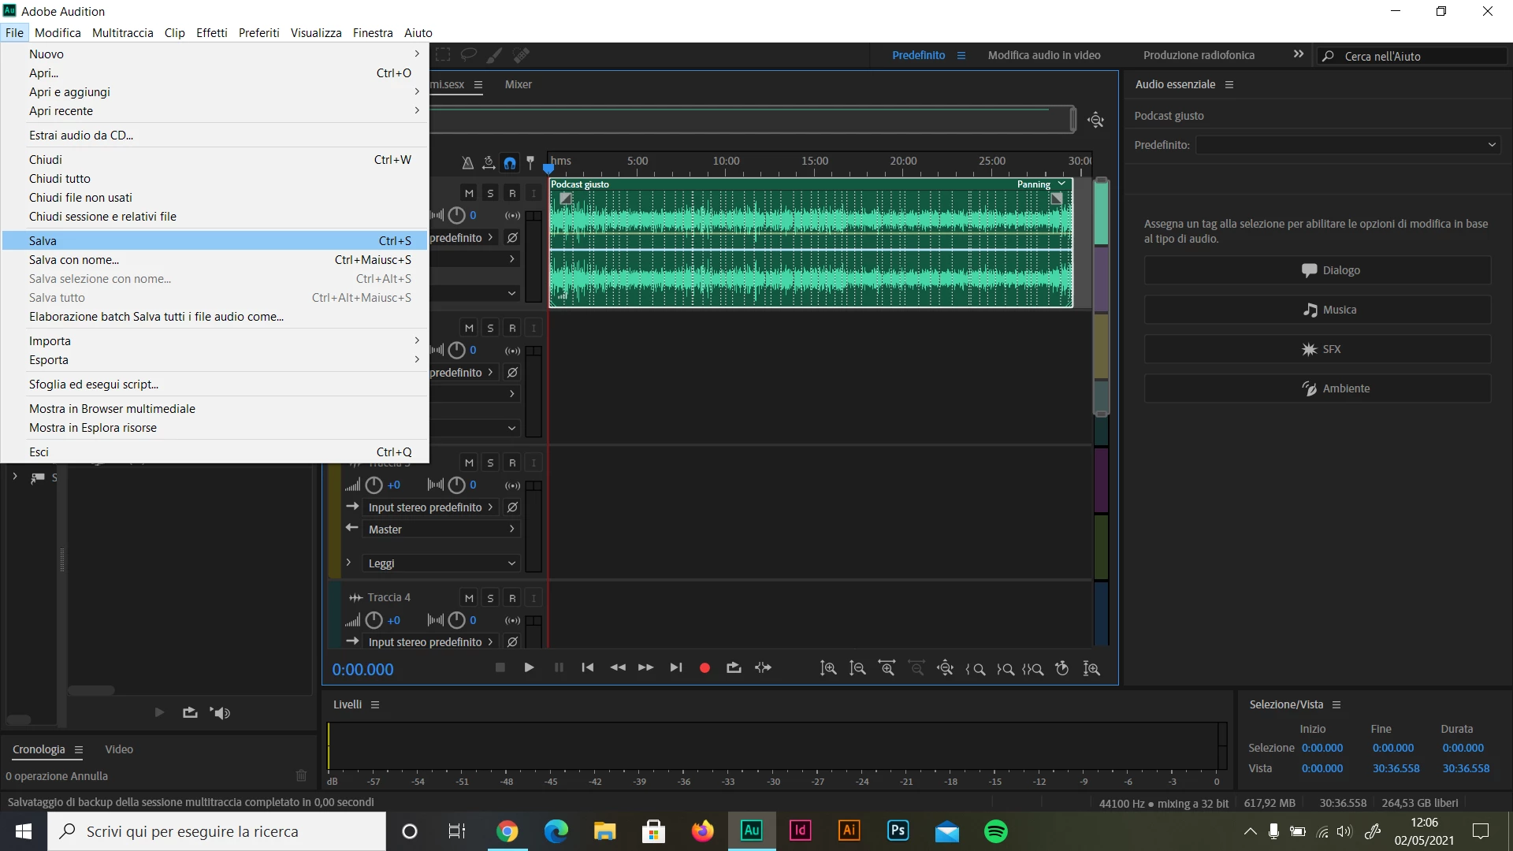Assign the Musica audio type
The width and height of the screenshot is (1513, 851).
(x=1317, y=310)
